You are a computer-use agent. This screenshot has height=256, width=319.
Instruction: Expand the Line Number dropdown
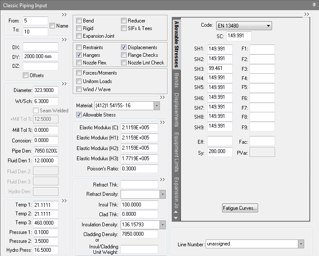[301, 244]
